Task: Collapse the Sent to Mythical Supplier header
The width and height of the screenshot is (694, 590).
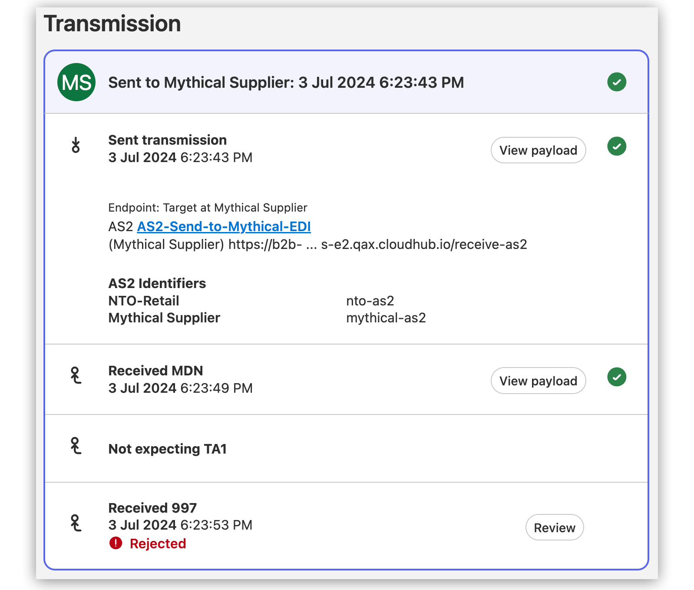Action: [286, 83]
